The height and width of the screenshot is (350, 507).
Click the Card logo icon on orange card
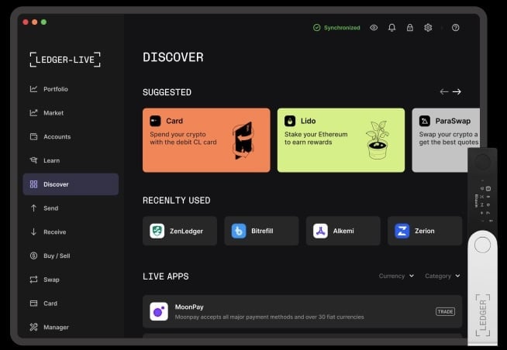[x=155, y=121]
